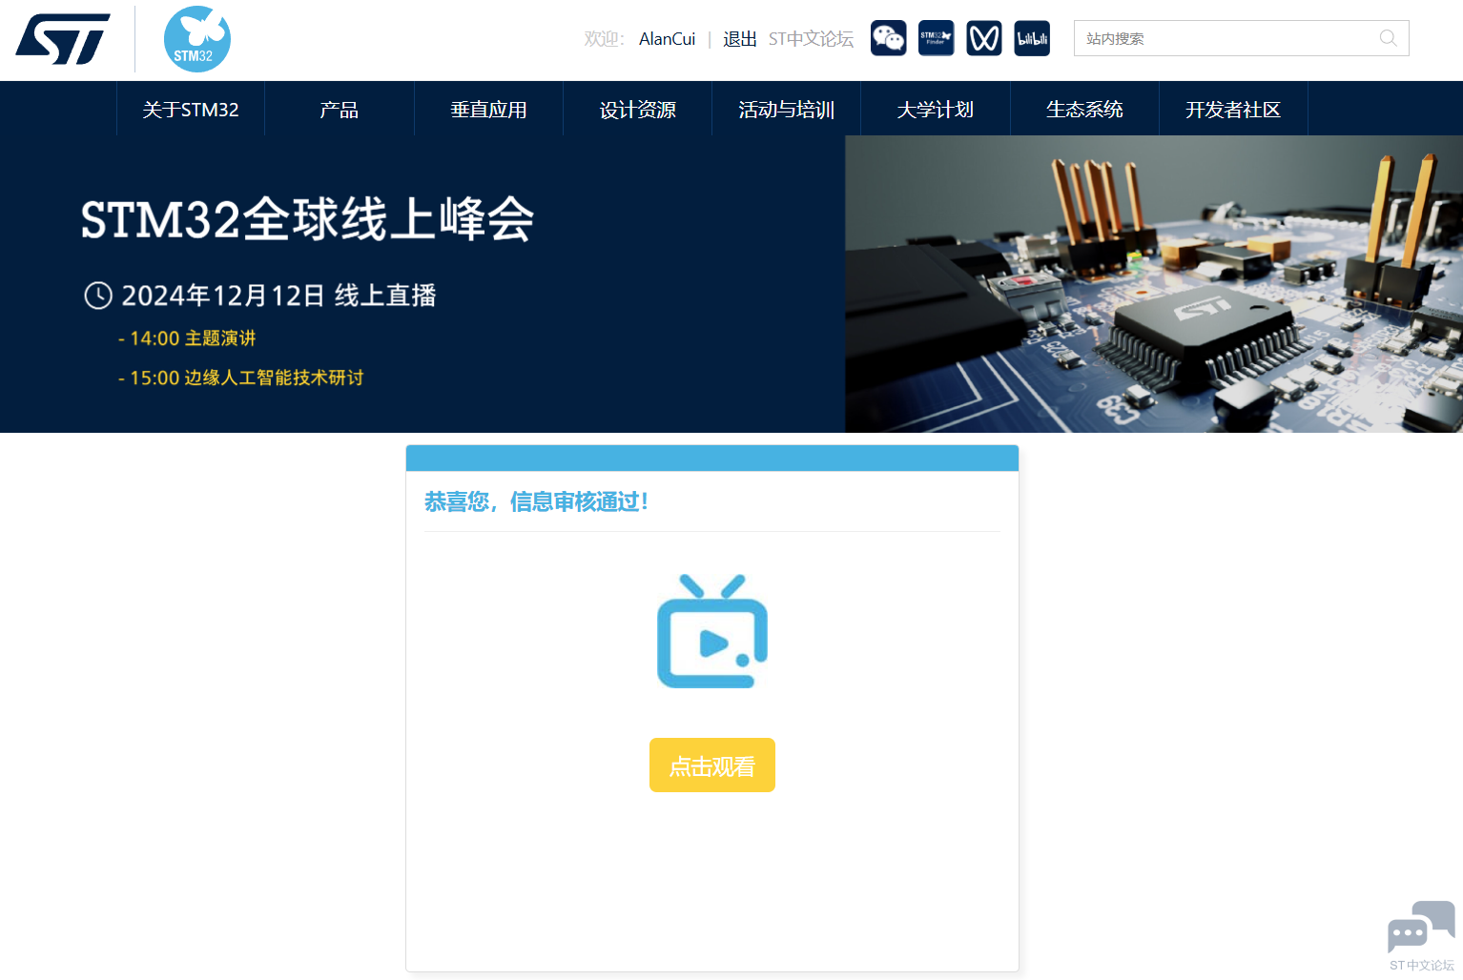Open the 关于STM32 menu
This screenshot has height=980, width=1463.
pyautogui.click(x=191, y=110)
